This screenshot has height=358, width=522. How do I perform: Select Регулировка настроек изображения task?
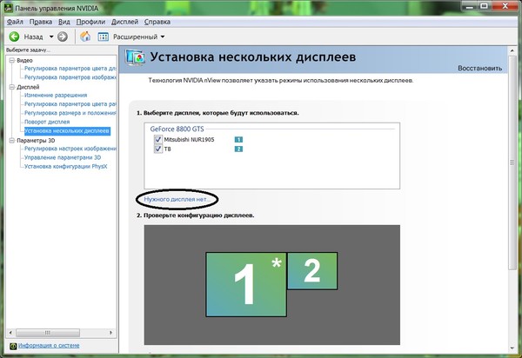point(70,149)
